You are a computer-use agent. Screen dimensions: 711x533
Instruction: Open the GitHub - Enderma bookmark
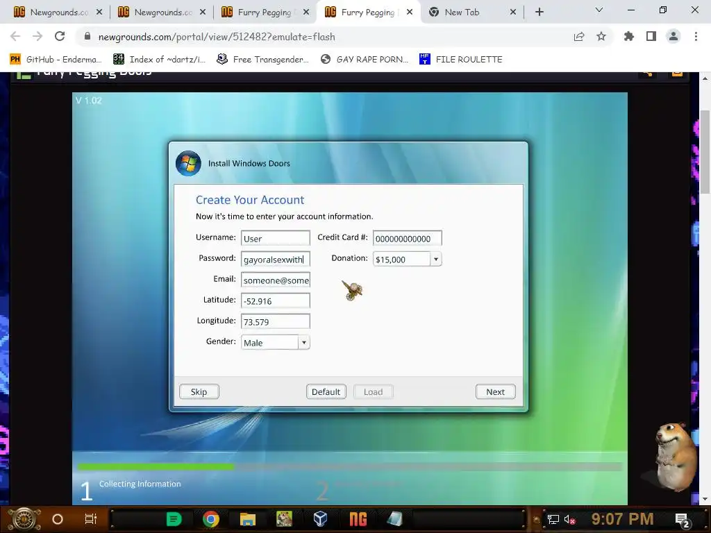pyautogui.click(x=56, y=60)
